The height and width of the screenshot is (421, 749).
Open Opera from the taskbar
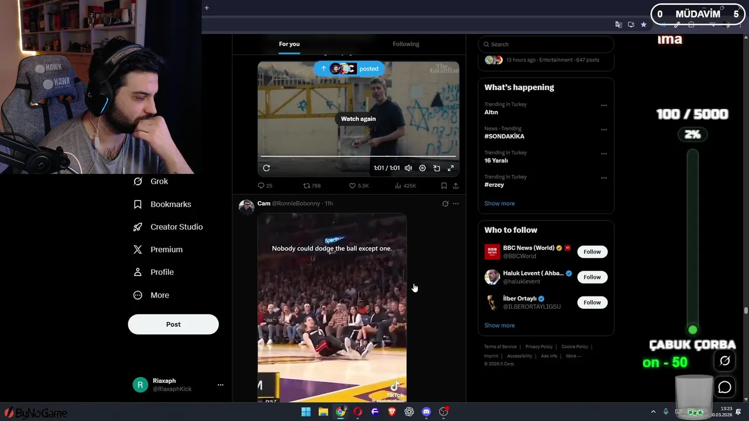(358, 412)
